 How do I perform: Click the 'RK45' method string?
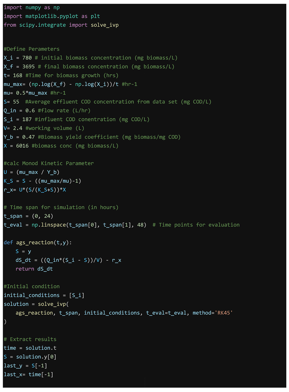[225, 313]
